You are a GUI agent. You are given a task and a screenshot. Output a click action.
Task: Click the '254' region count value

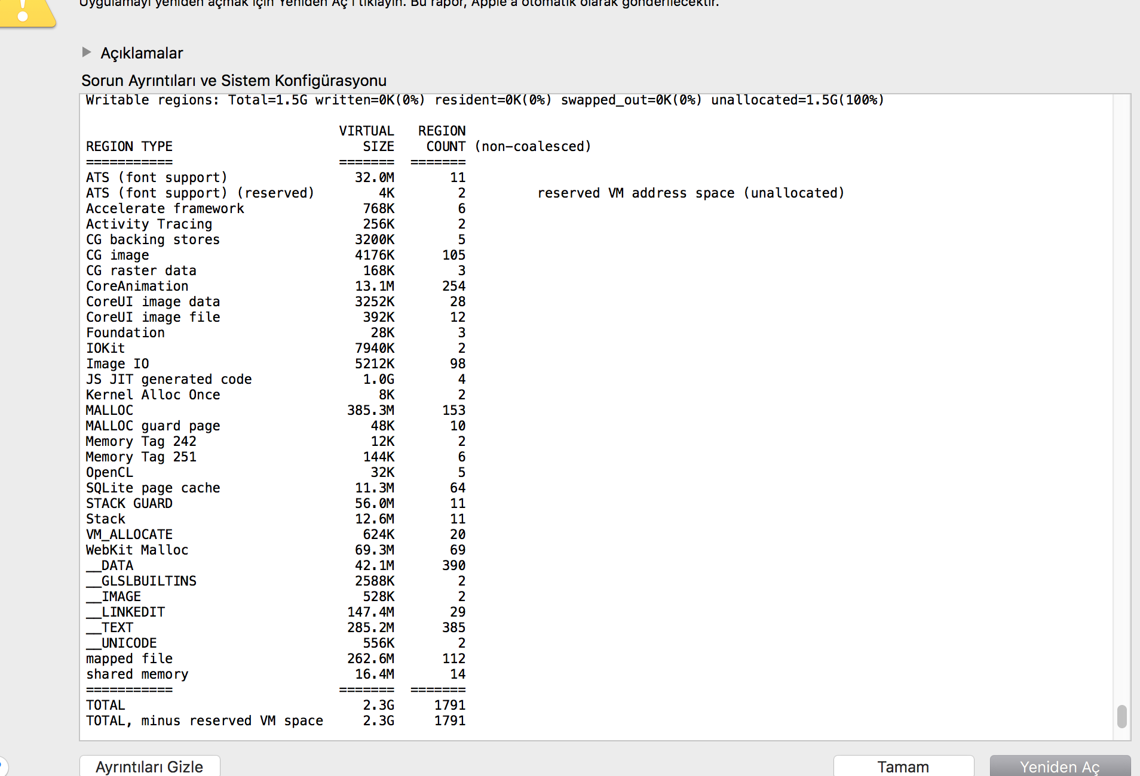point(453,286)
